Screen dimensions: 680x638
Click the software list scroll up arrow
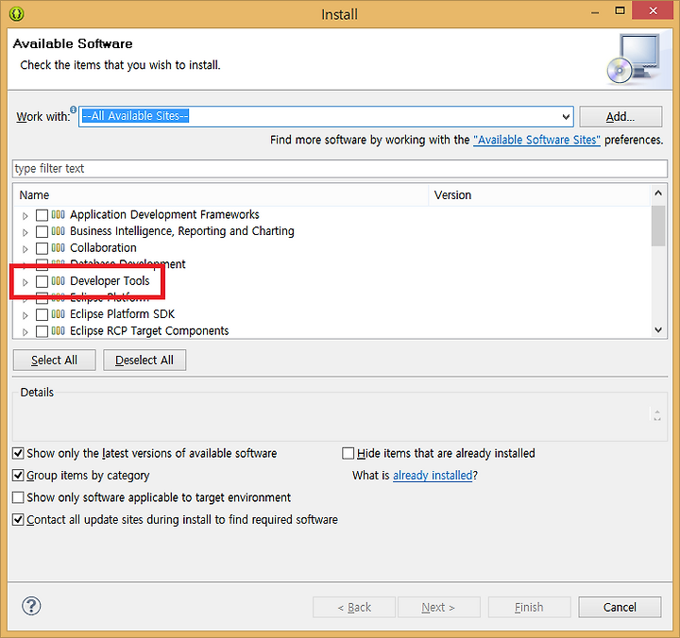tap(658, 193)
